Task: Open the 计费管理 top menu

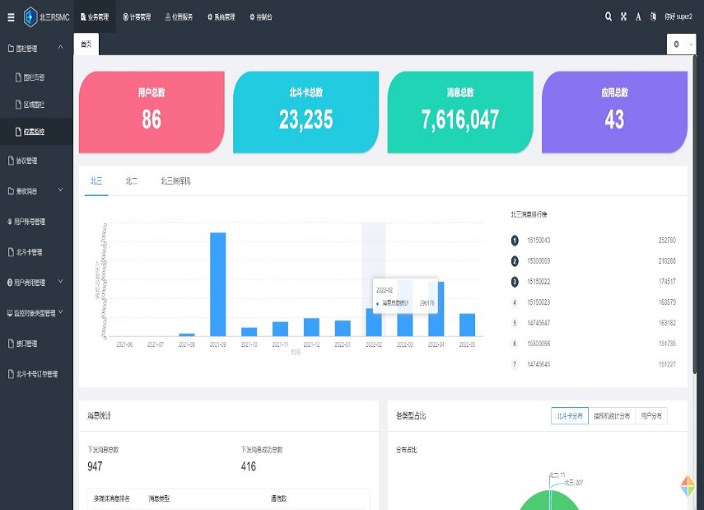Action: coord(137,16)
